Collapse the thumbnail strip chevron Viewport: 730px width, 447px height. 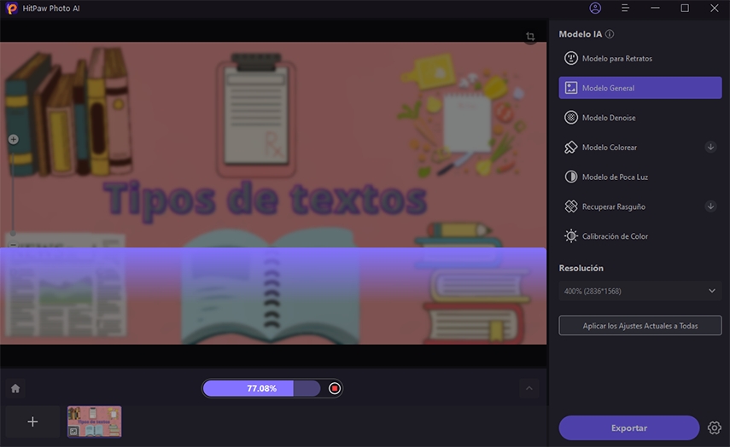529,388
